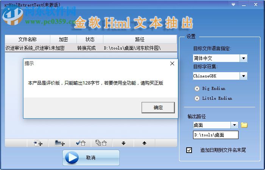265x170 pixels.
Task: Click the 确定 button in the dialog
Action: 158,107
